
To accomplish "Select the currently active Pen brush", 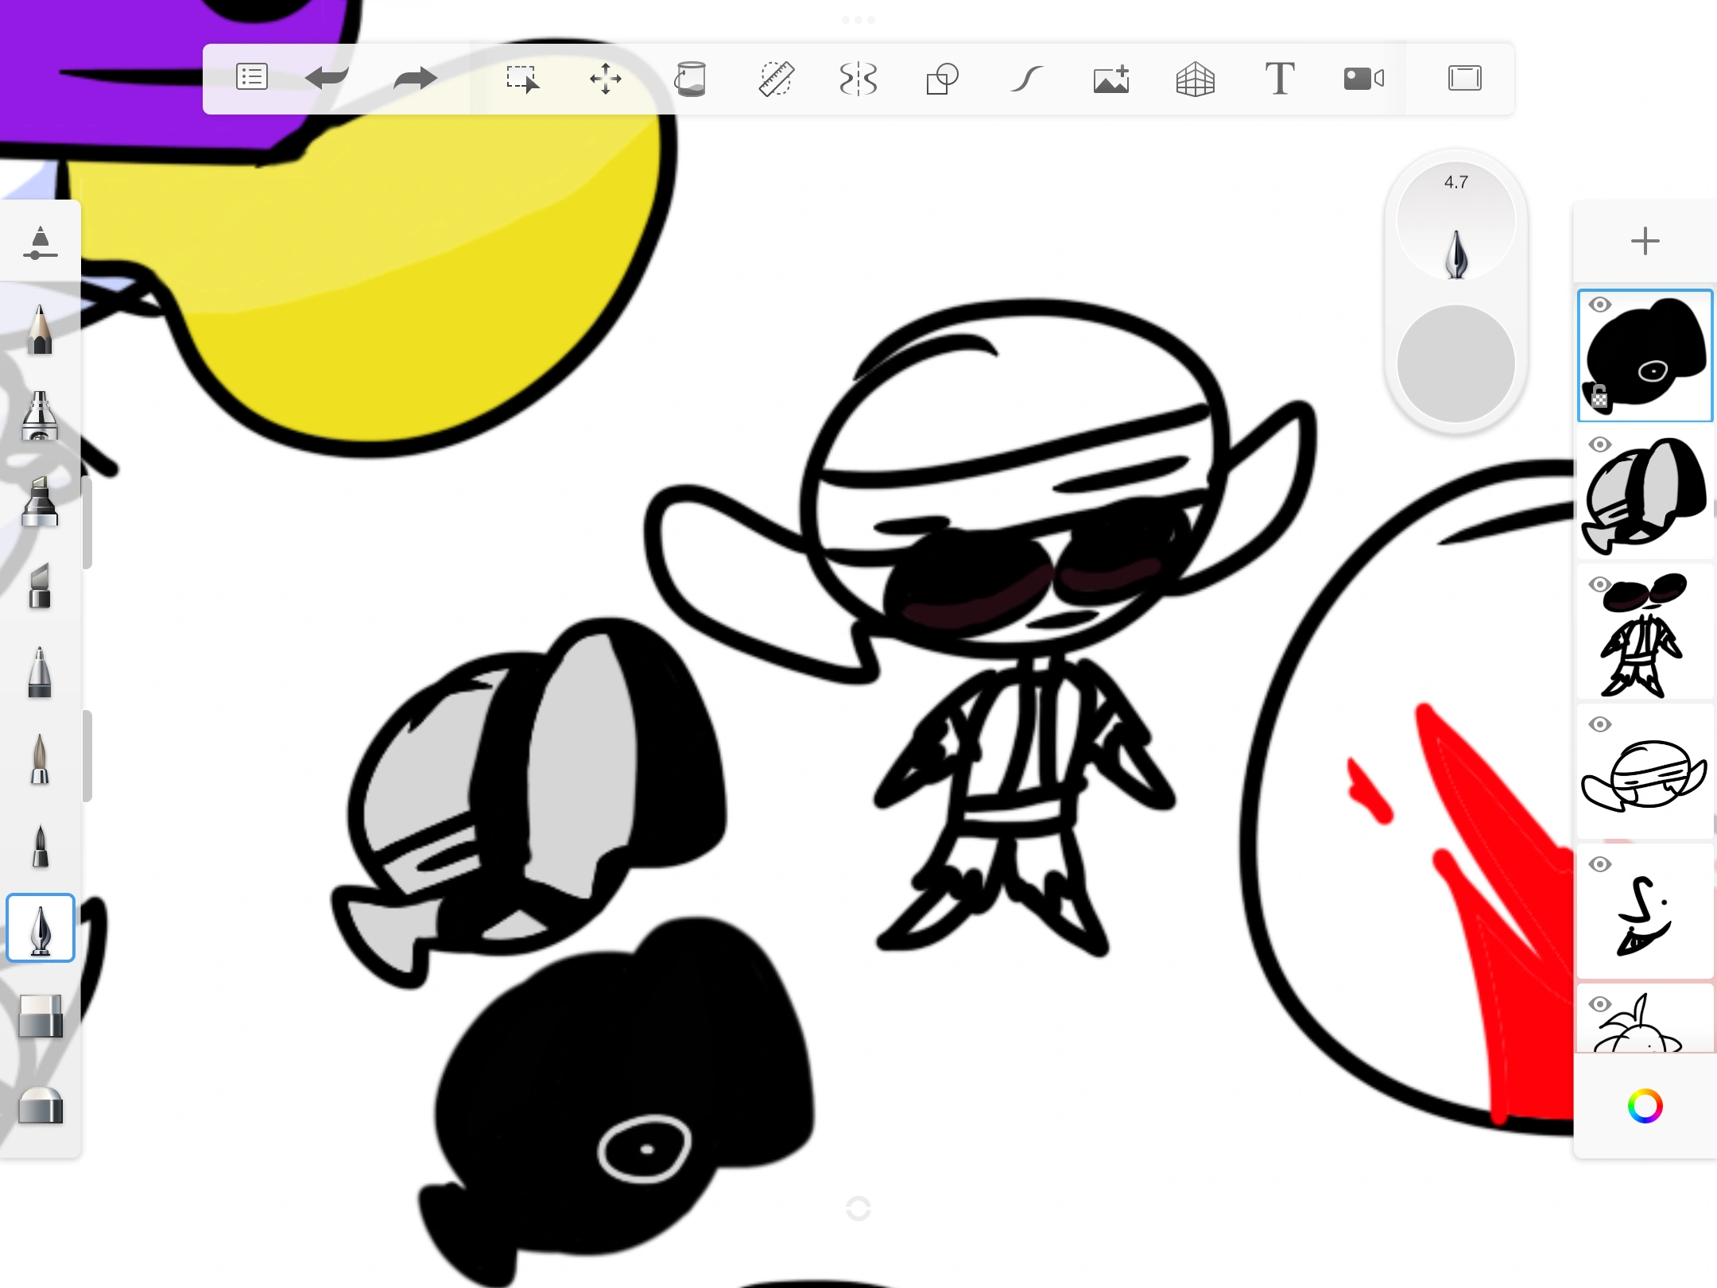I will (x=40, y=927).
